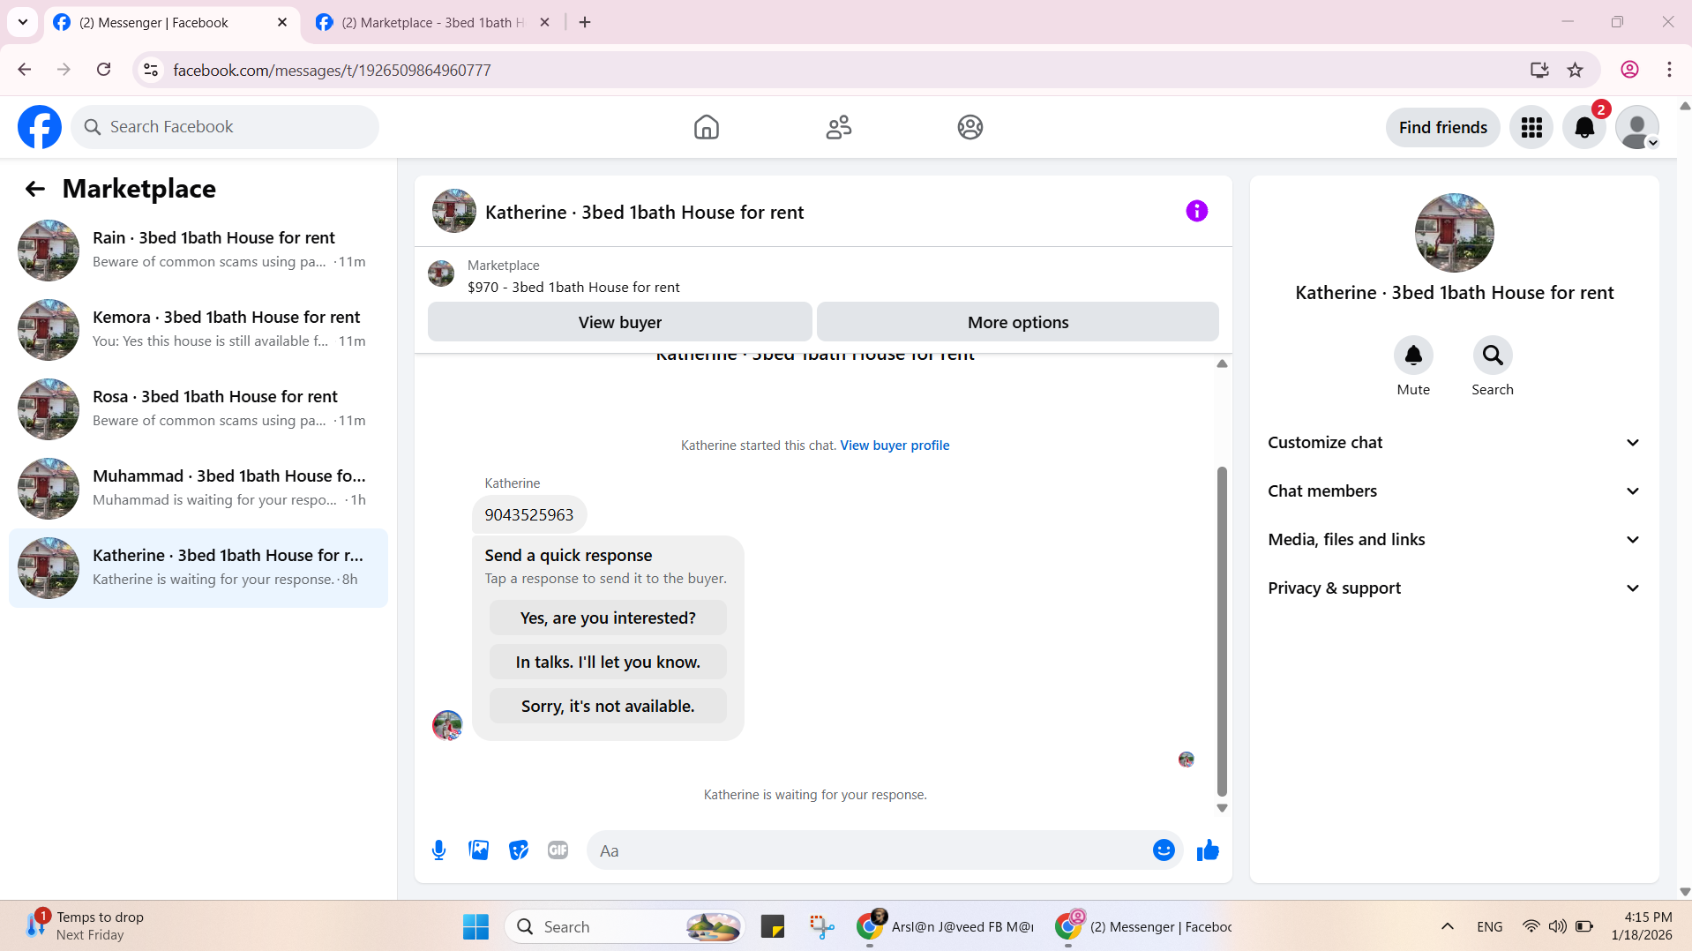Open the Facebook home icon
The height and width of the screenshot is (951, 1692).
(706, 127)
